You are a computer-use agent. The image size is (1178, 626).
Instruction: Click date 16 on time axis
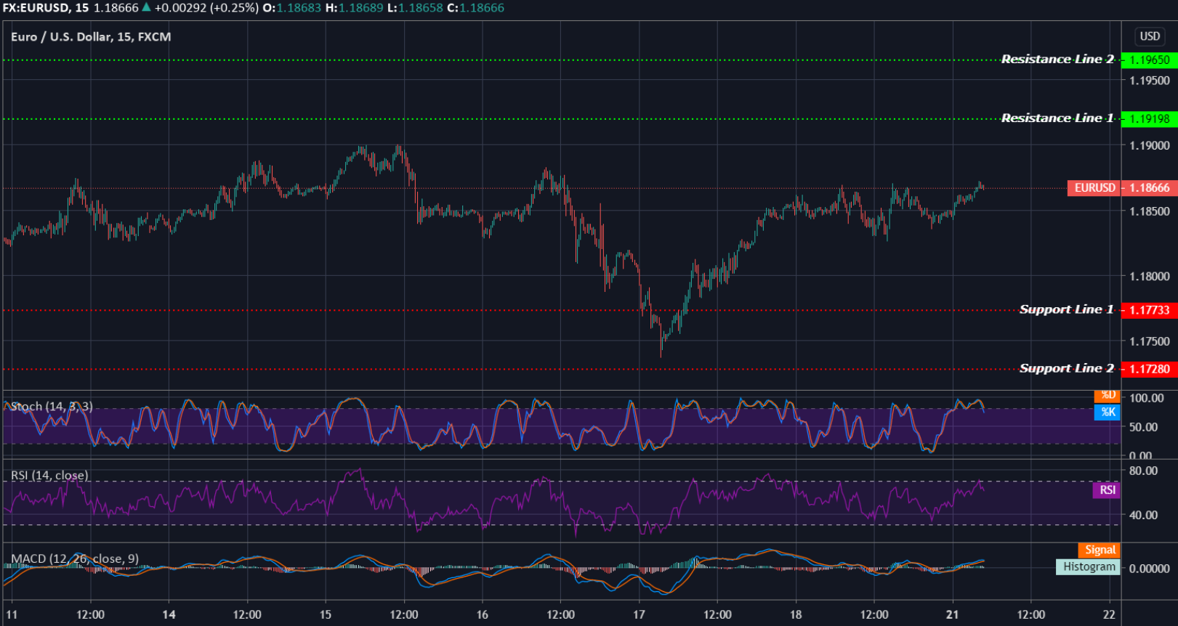(483, 615)
